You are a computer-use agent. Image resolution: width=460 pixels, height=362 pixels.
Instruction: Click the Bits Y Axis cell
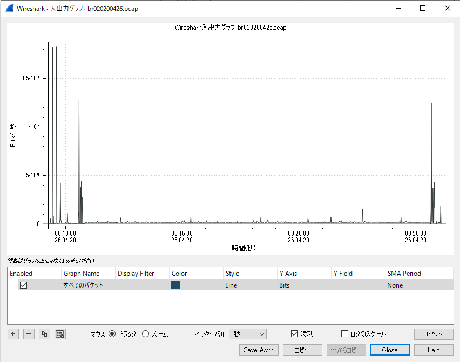(304, 285)
